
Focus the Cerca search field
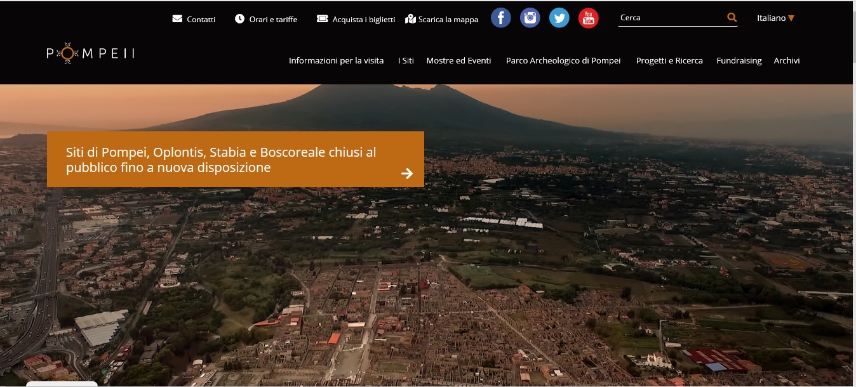(670, 18)
